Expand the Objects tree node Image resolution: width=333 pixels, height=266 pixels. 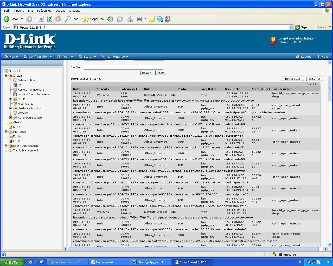coord(6,122)
